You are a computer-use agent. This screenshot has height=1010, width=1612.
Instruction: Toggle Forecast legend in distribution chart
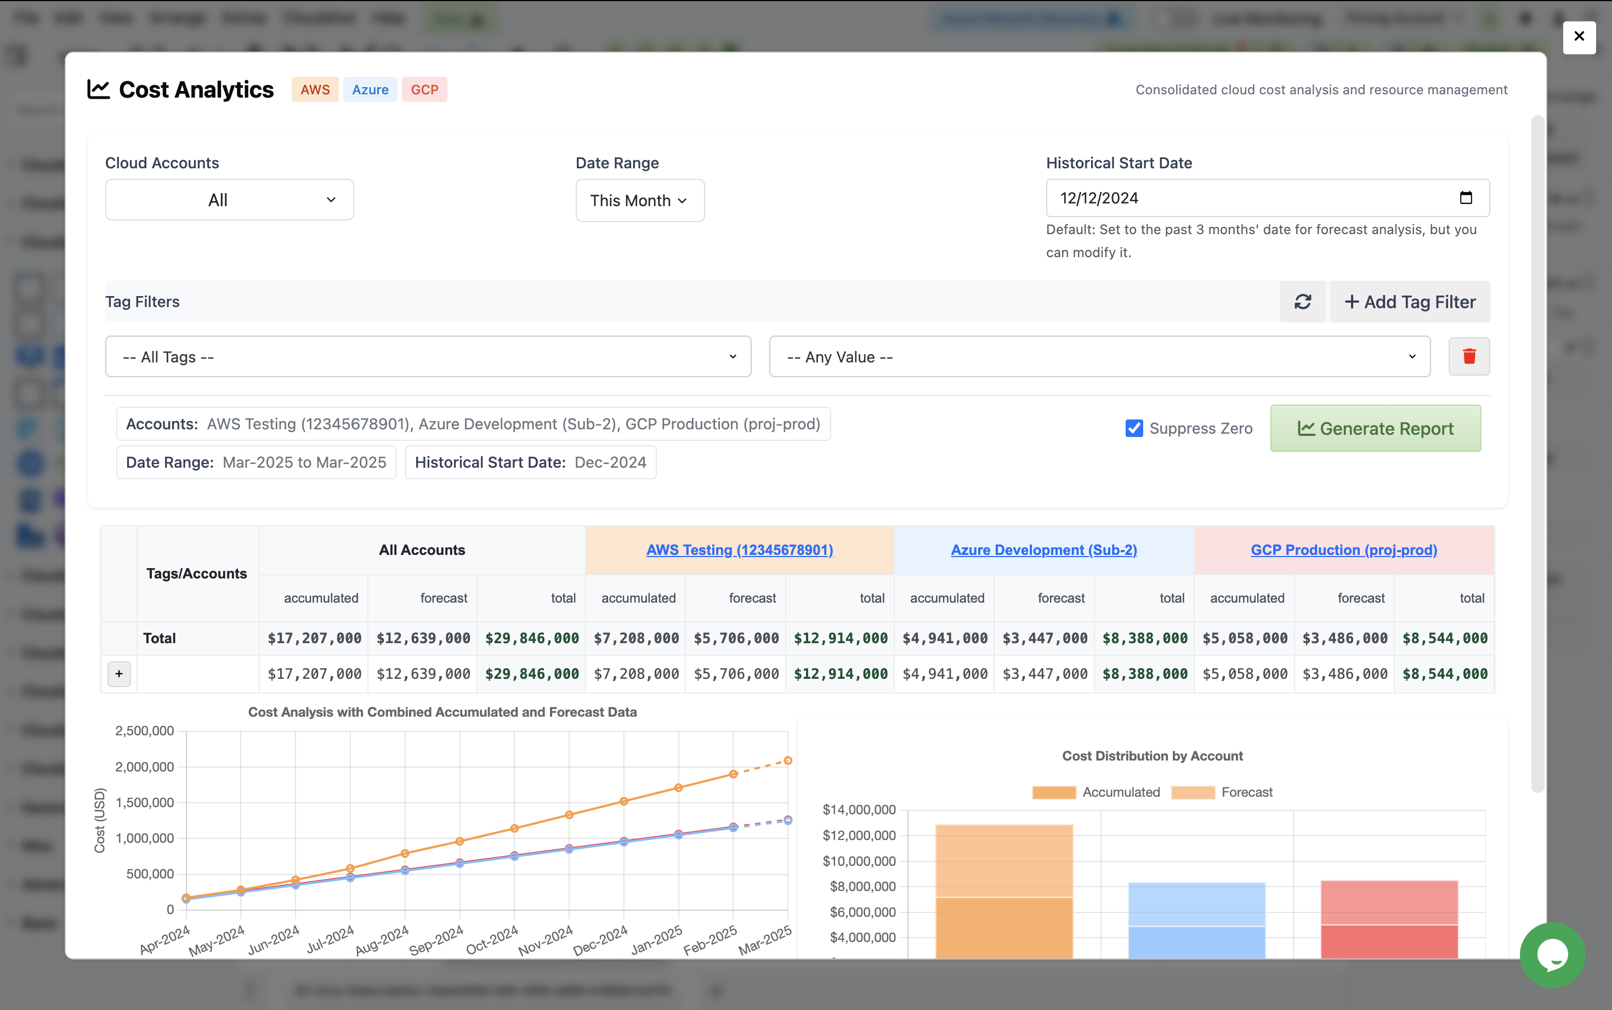point(1222,792)
